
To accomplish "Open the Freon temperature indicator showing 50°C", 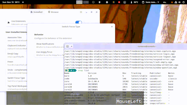I will pos(134,2).
